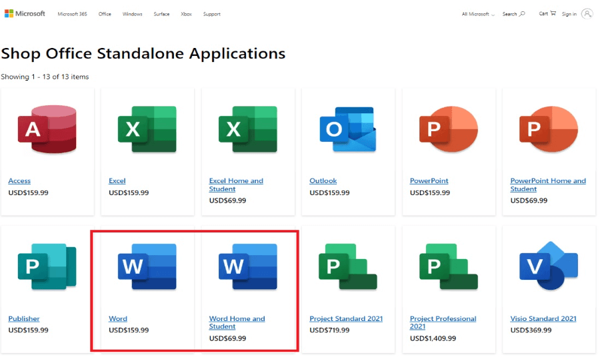Image resolution: width=606 pixels, height=357 pixels.
Task: Open the Microsoft 365 nav item
Action: tap(72, 14)
